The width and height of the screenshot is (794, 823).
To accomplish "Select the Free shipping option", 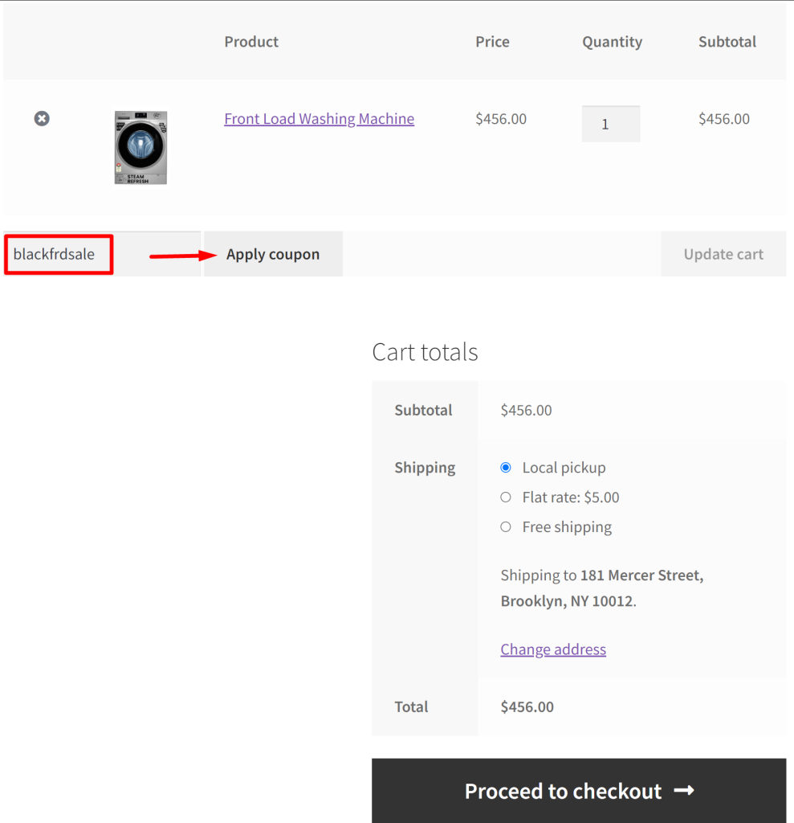I will click(x=506, y=527).
